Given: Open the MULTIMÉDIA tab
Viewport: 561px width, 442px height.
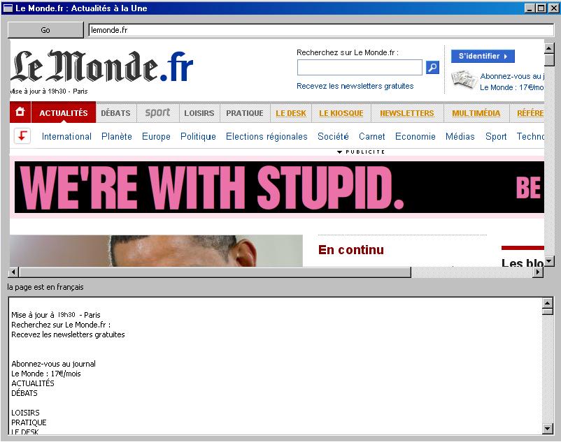Looking at the screenshot, I should [476, 113].
